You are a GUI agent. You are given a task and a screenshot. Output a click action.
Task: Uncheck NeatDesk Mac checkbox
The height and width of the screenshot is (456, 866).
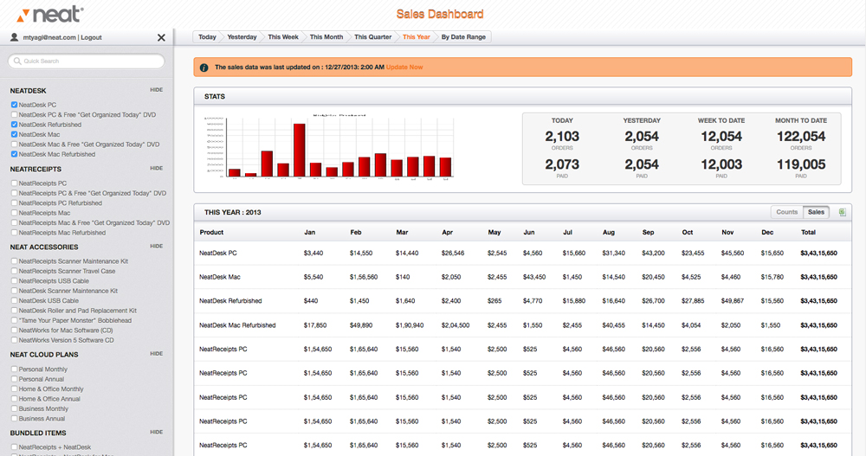pos(14,134)
